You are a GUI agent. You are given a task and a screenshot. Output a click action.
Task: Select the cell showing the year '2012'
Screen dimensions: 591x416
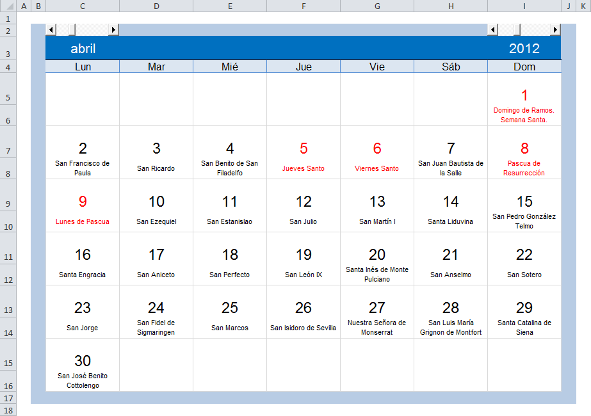[x=524, y=49]
